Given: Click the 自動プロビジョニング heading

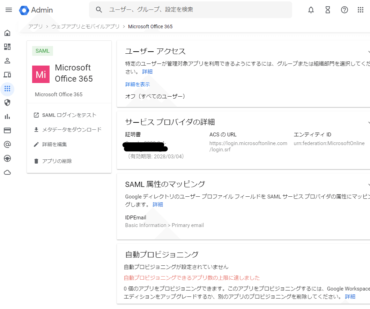Looking at the screenshot, I should [x=162, y=255].
